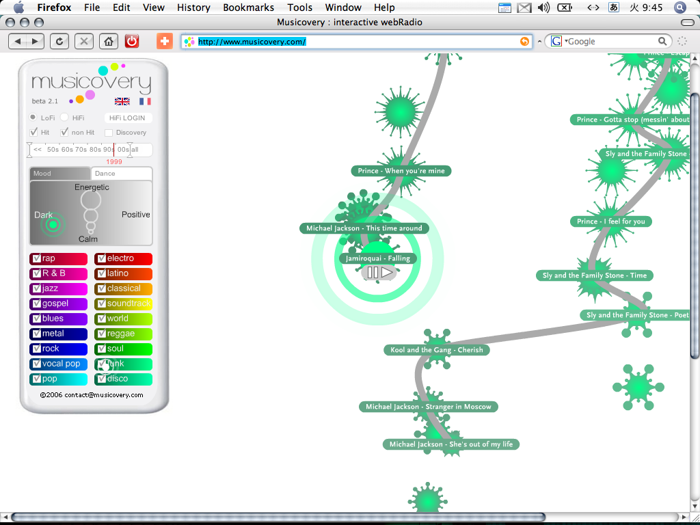The image size is (700, 525).
Task: Open the Tools menu
Action: 300,8
